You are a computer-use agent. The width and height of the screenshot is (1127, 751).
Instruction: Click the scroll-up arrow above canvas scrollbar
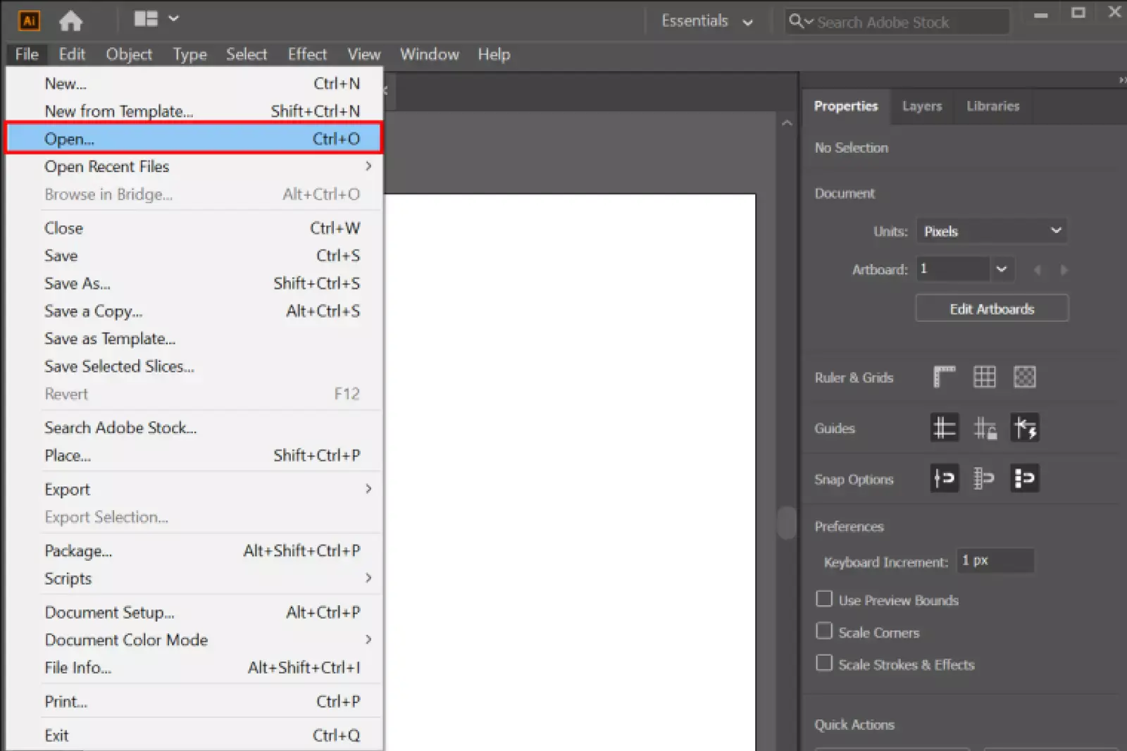coord(787,123)
